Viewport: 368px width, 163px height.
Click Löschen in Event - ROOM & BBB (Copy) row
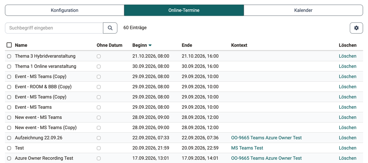point(347,86)
